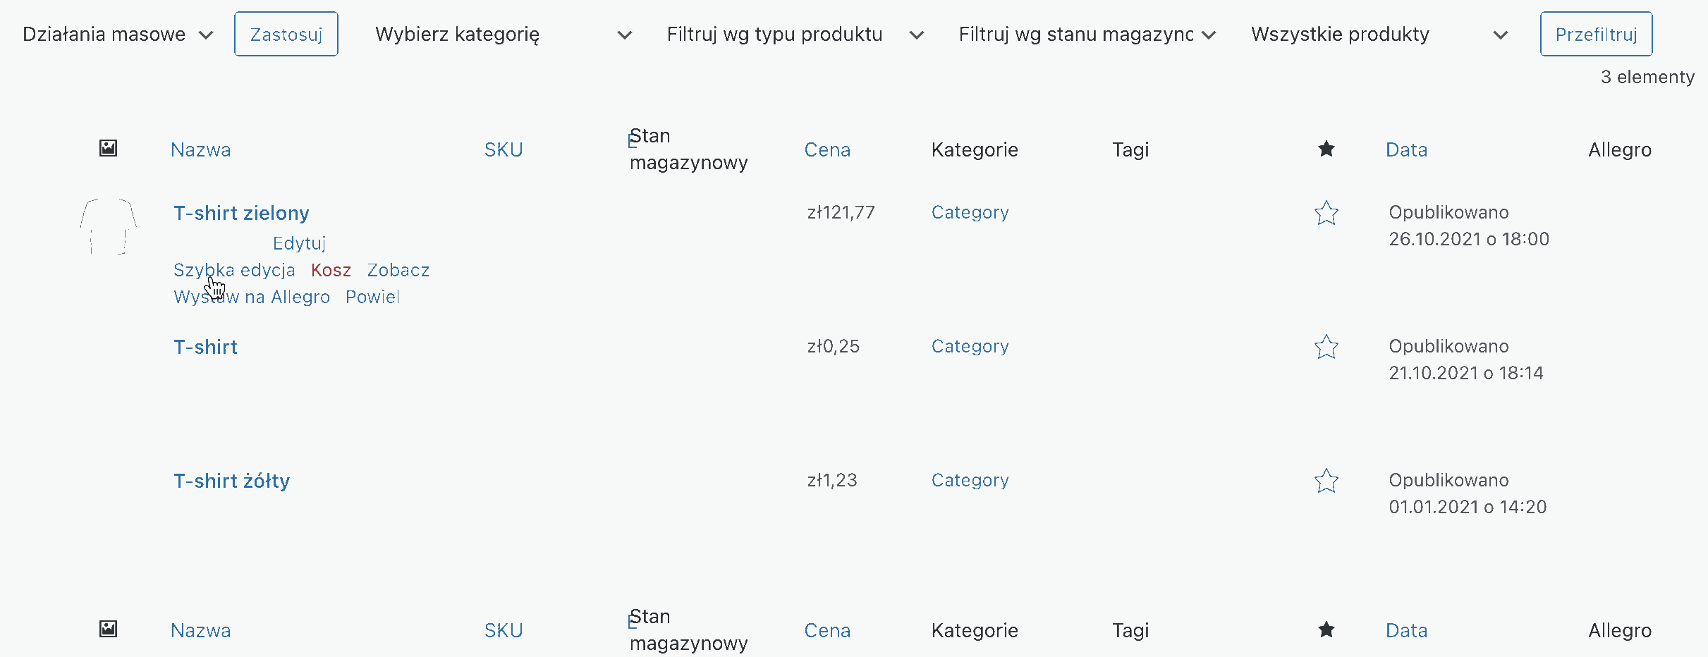Toggle featured star for T-shirt zielony

[1326, 213]
